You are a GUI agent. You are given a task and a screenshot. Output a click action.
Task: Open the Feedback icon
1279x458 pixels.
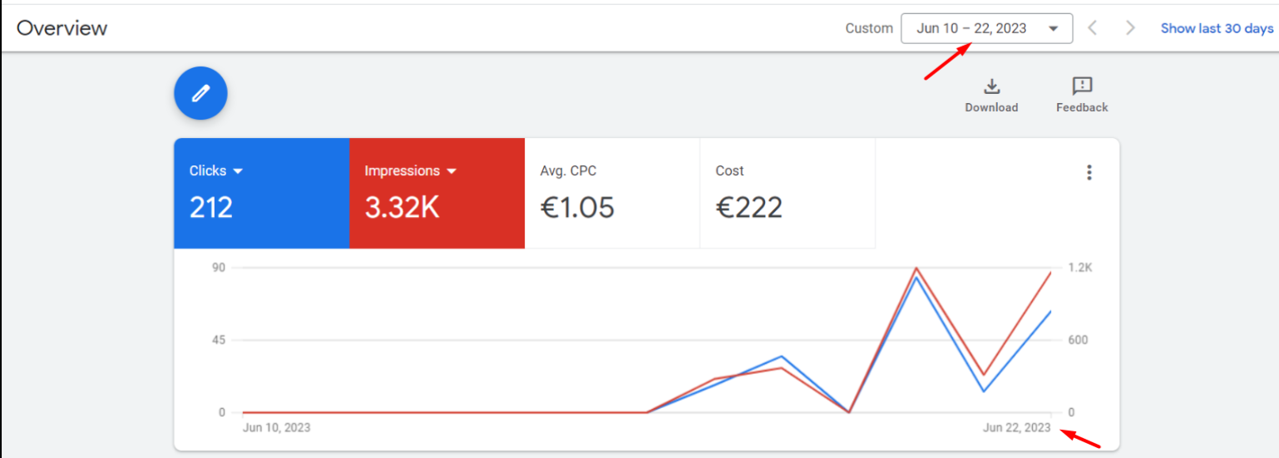pos(1082,86)
